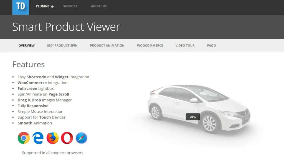Click 'WooCommerce Integration' list item

click(42, 83)
